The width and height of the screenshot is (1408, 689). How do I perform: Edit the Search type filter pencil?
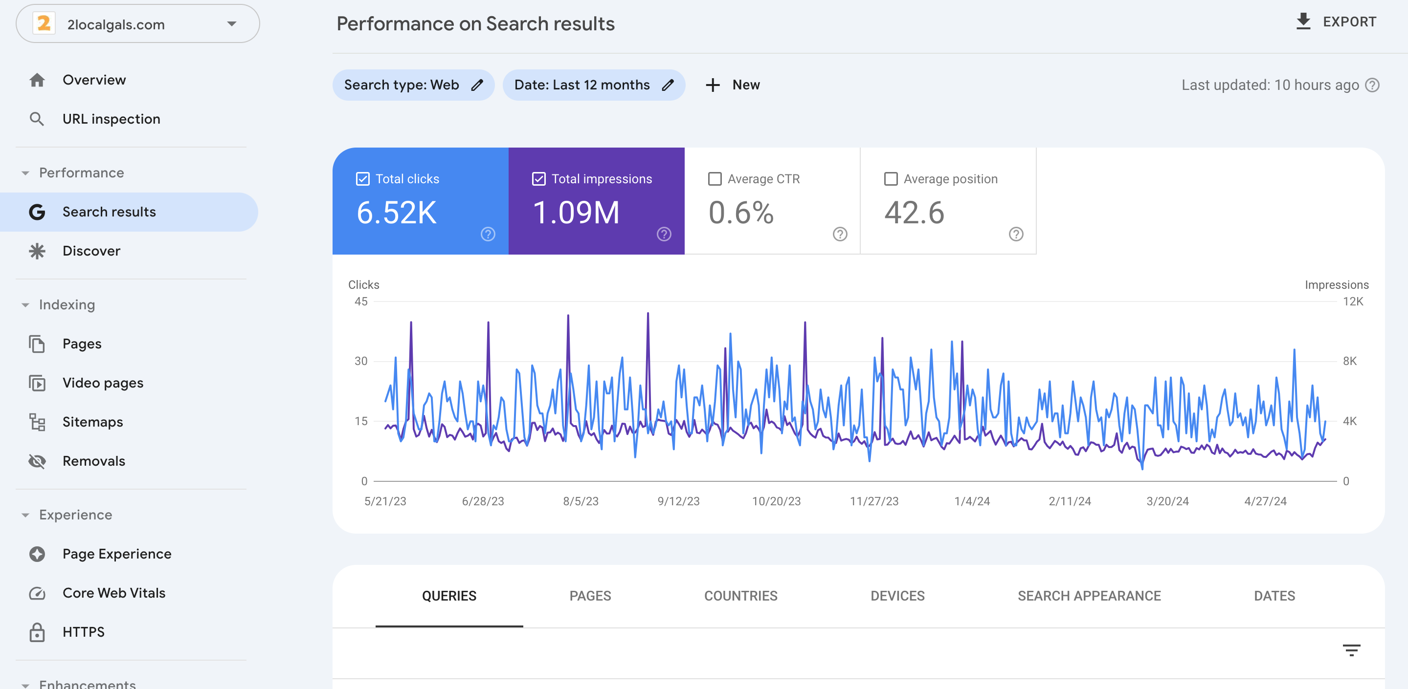coord(477,85)
